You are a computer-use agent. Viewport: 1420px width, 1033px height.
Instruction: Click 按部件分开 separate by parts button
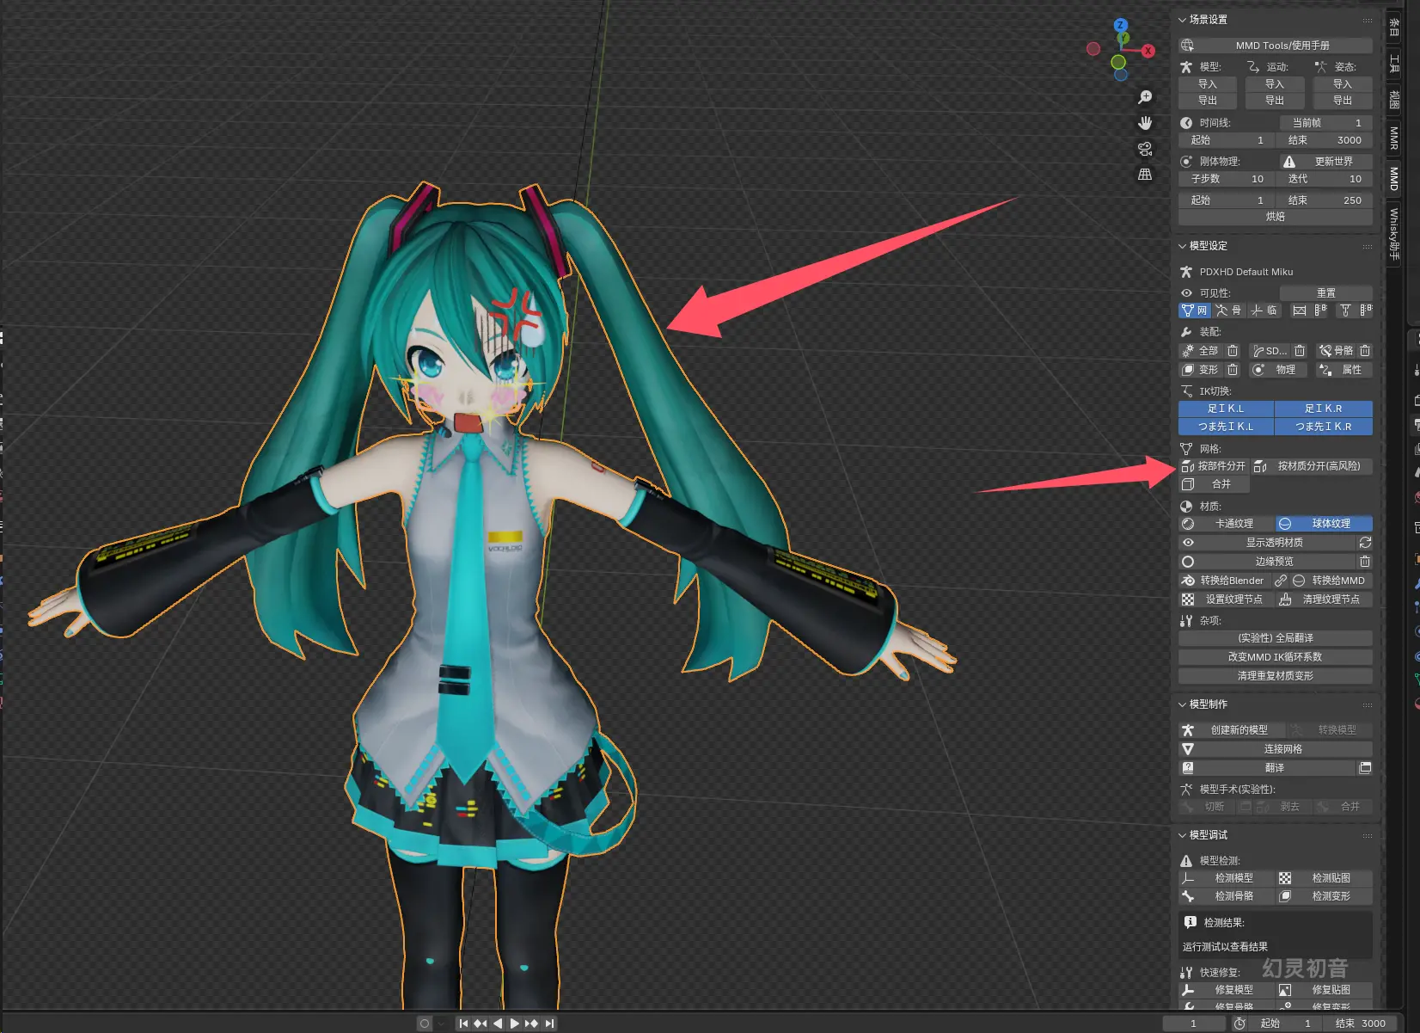pos(1214,466)
